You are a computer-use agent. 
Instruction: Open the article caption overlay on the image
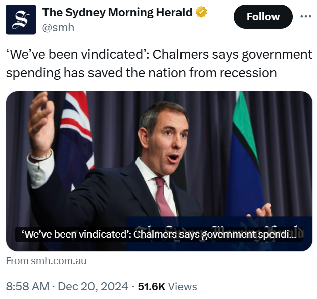point(159,234)
